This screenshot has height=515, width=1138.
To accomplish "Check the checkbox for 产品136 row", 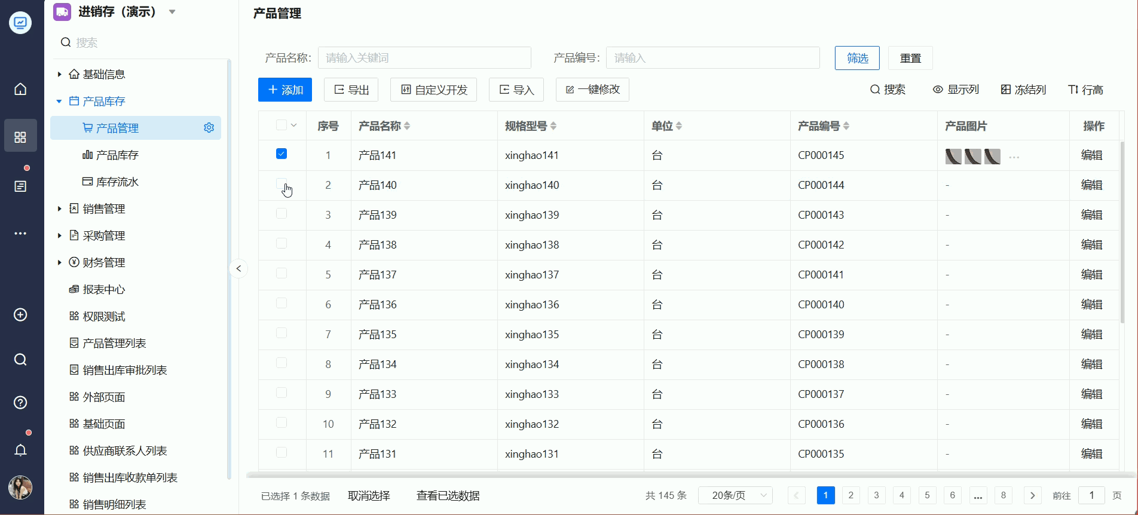I will pyautogui.click(x=282, y=303).
